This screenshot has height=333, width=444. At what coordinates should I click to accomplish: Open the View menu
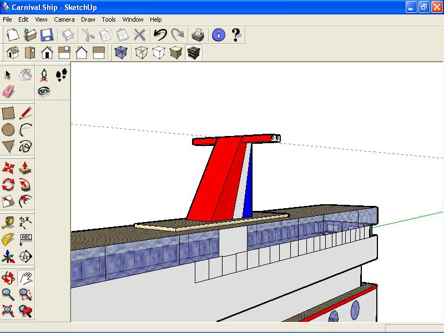click(41, 19)
